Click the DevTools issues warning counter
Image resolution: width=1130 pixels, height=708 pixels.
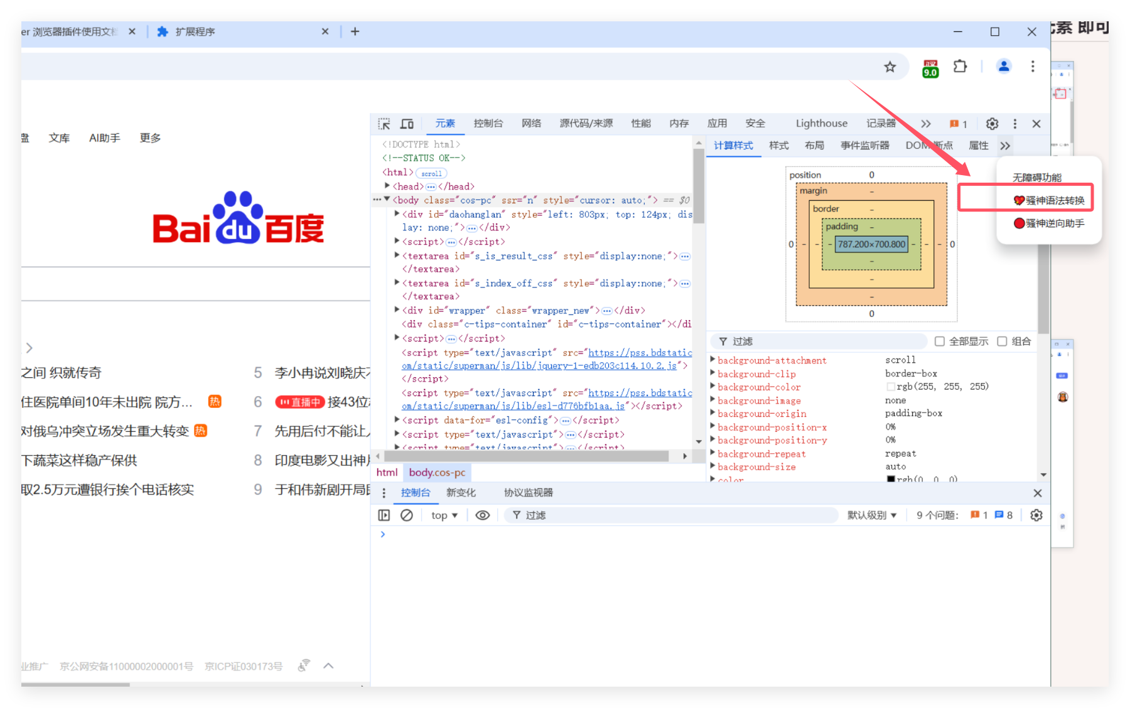click(x=959, y=124)
